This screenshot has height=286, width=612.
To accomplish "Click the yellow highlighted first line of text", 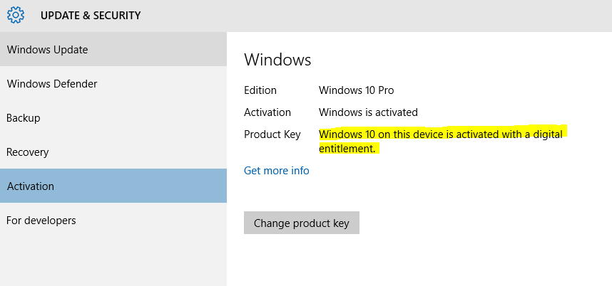I will coord(441,134).
